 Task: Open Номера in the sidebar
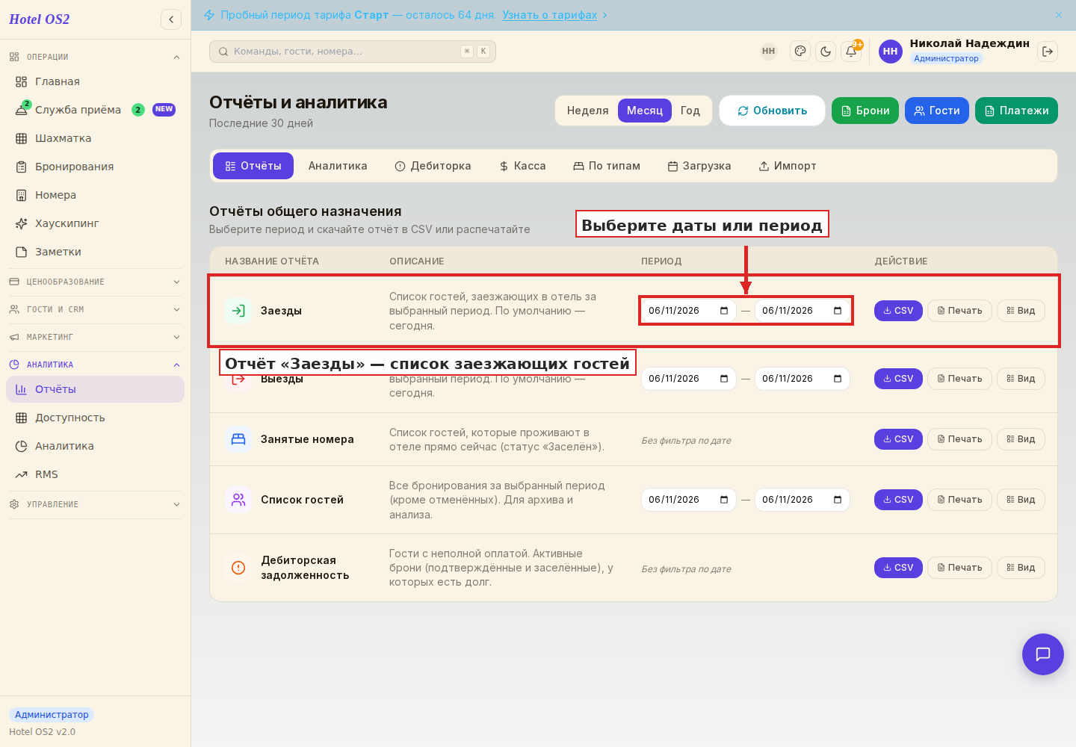pyautogui.click(x=95, y=195)
